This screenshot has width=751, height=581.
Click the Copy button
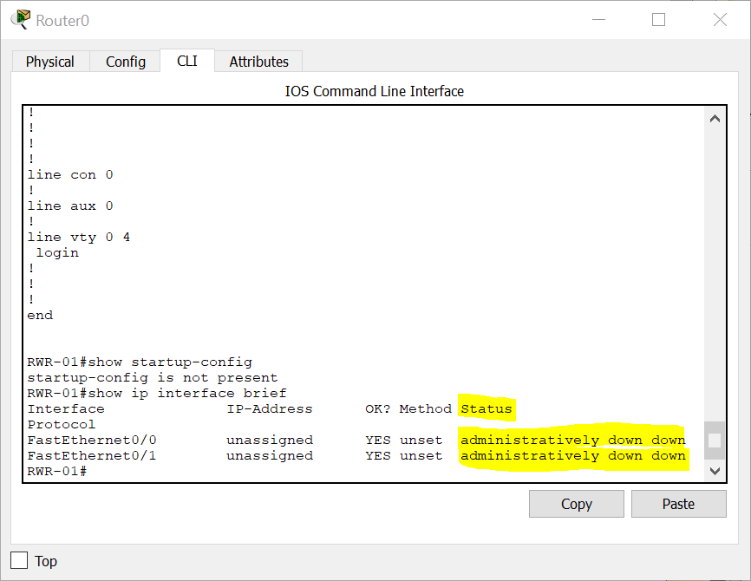point(576,504)
